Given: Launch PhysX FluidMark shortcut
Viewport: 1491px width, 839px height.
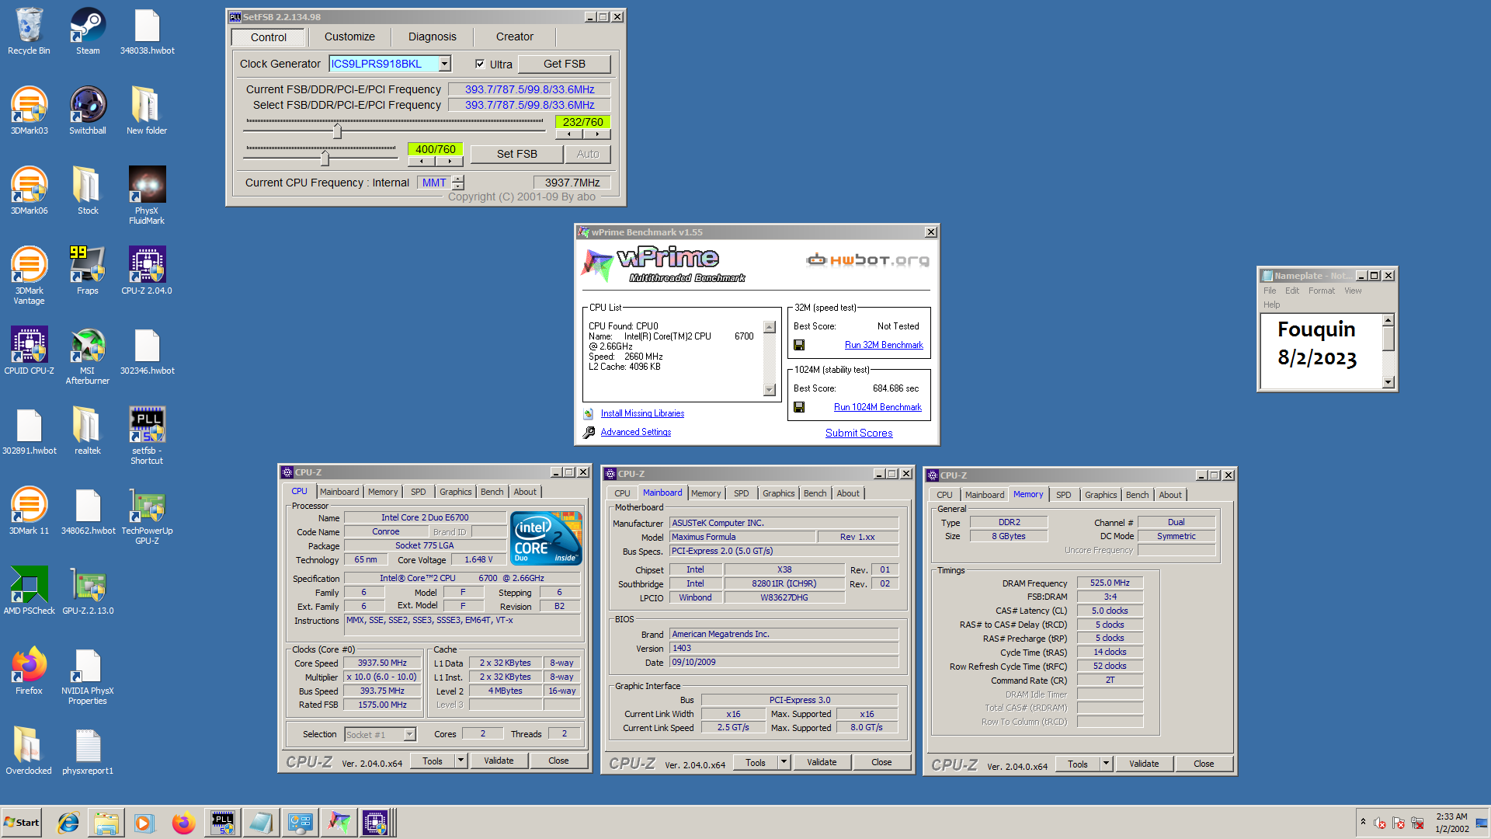Looking at the screenshot, I should [x=147, y=196].
